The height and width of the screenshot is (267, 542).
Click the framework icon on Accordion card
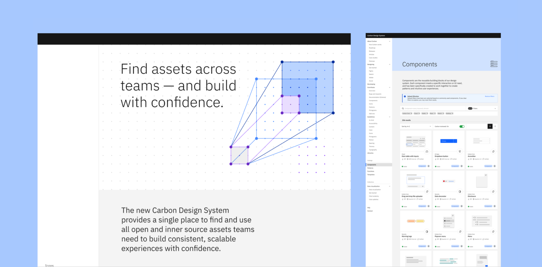495,166
